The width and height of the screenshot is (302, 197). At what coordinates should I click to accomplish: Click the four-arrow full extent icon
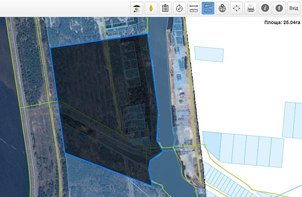(x=237, y=8)
